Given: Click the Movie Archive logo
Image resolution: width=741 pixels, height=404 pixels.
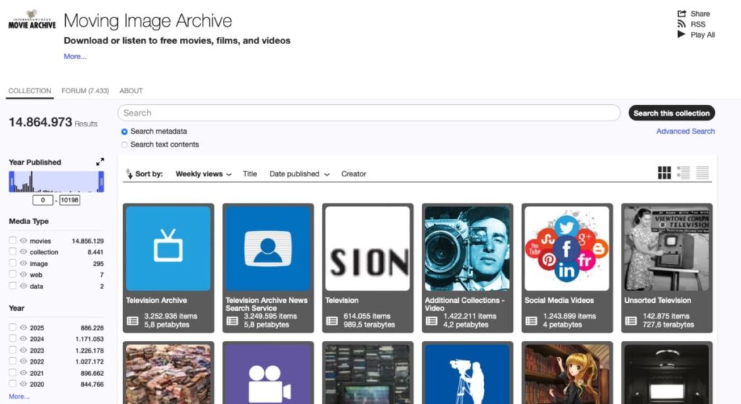Looking at the screenshot, I should (x=32, y=20).
